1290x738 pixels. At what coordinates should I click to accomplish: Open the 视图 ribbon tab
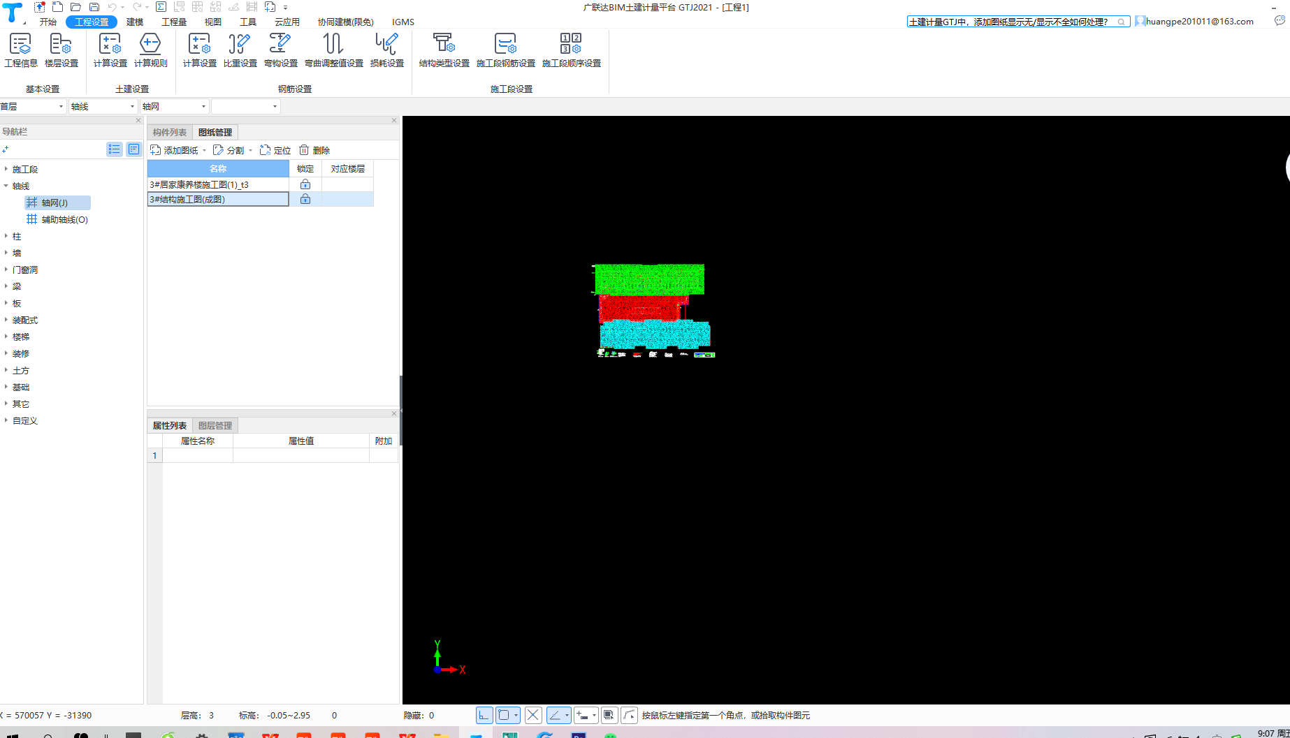point(213,22)
